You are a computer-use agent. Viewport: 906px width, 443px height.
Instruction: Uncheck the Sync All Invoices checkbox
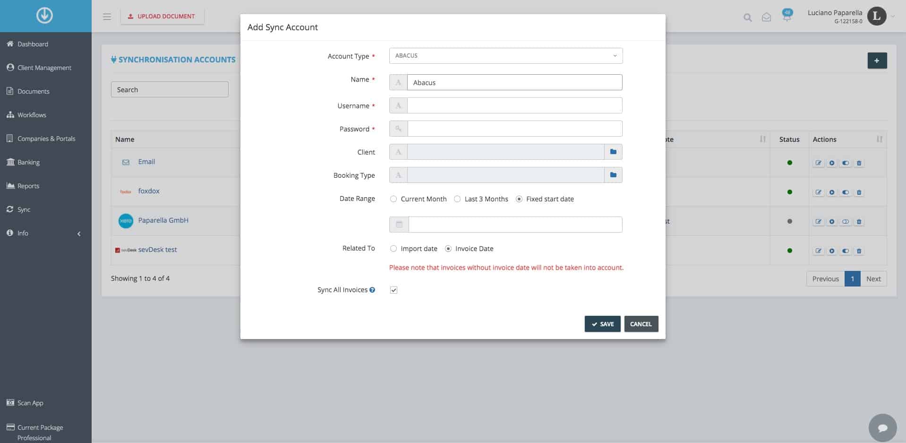click(393, 290)
